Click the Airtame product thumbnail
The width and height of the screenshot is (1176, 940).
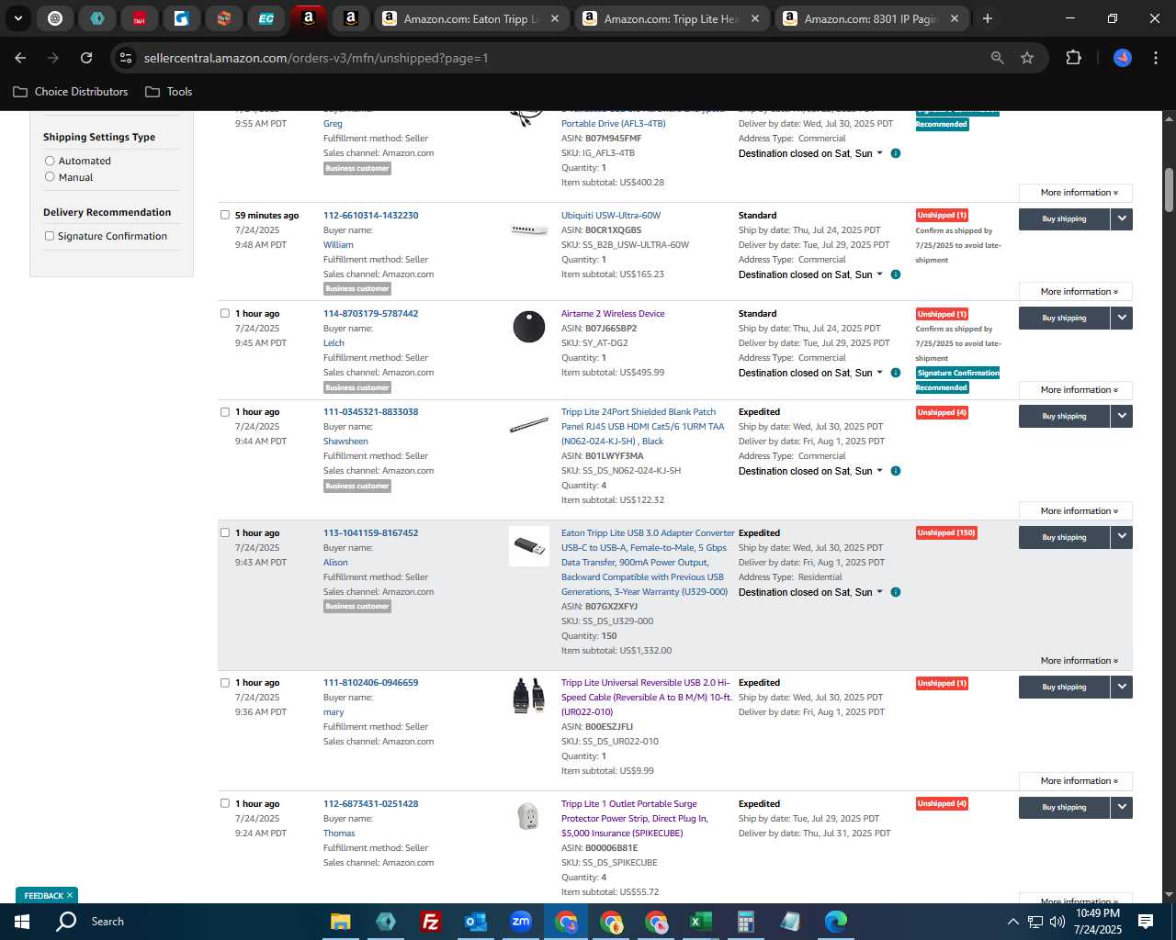528,327
